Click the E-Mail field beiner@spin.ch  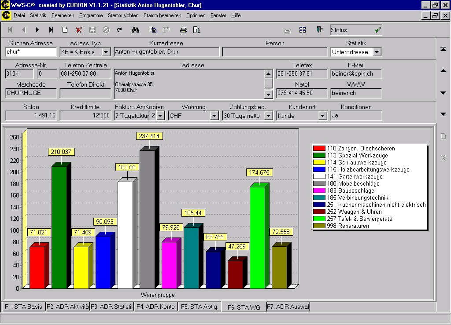pyautogui.click(x=356, y=74)
